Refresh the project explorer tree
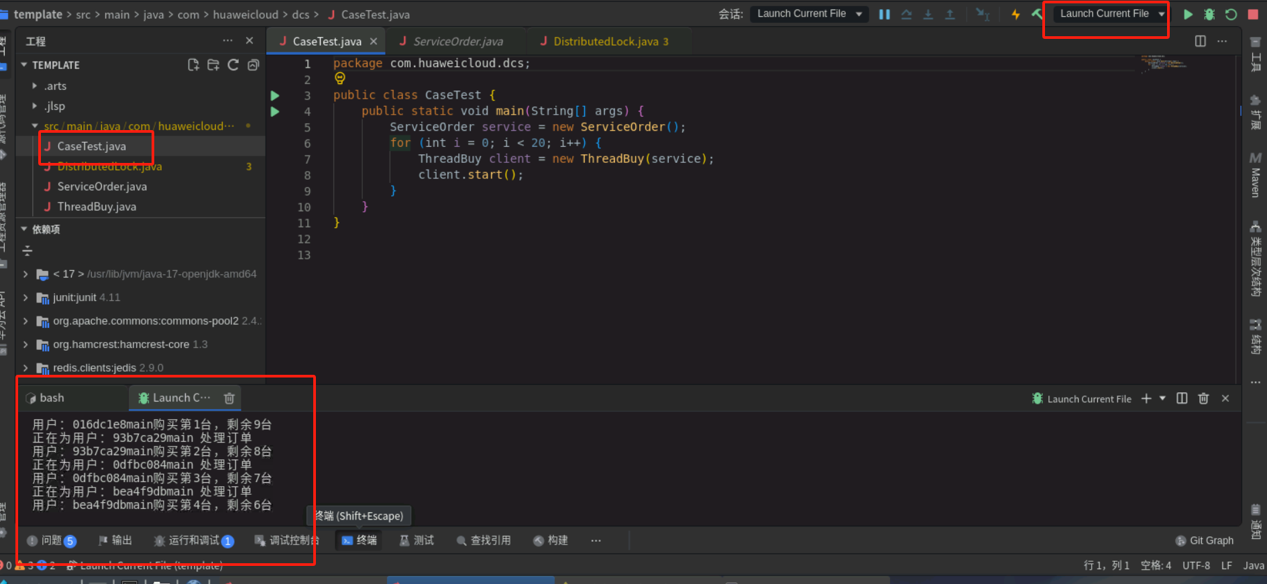Image resolution: width=1267 pixels, height=584 pixels. pyautogui.click(x=233, y=65)
